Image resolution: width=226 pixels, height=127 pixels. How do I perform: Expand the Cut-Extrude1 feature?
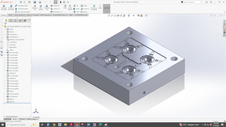pos(5,55)
